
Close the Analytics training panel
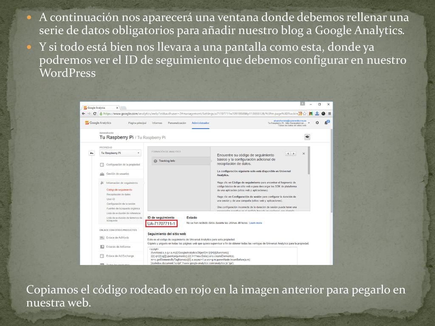pos(303,154)
